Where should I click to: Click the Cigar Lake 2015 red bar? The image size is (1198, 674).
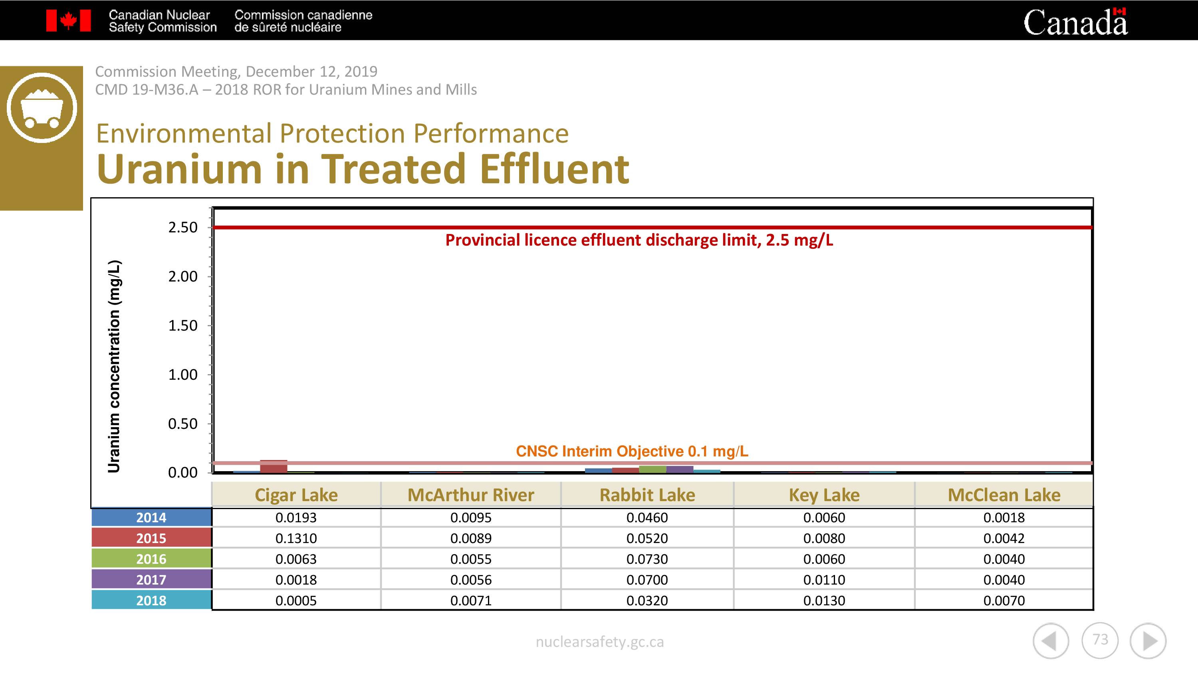click(274, 466)
